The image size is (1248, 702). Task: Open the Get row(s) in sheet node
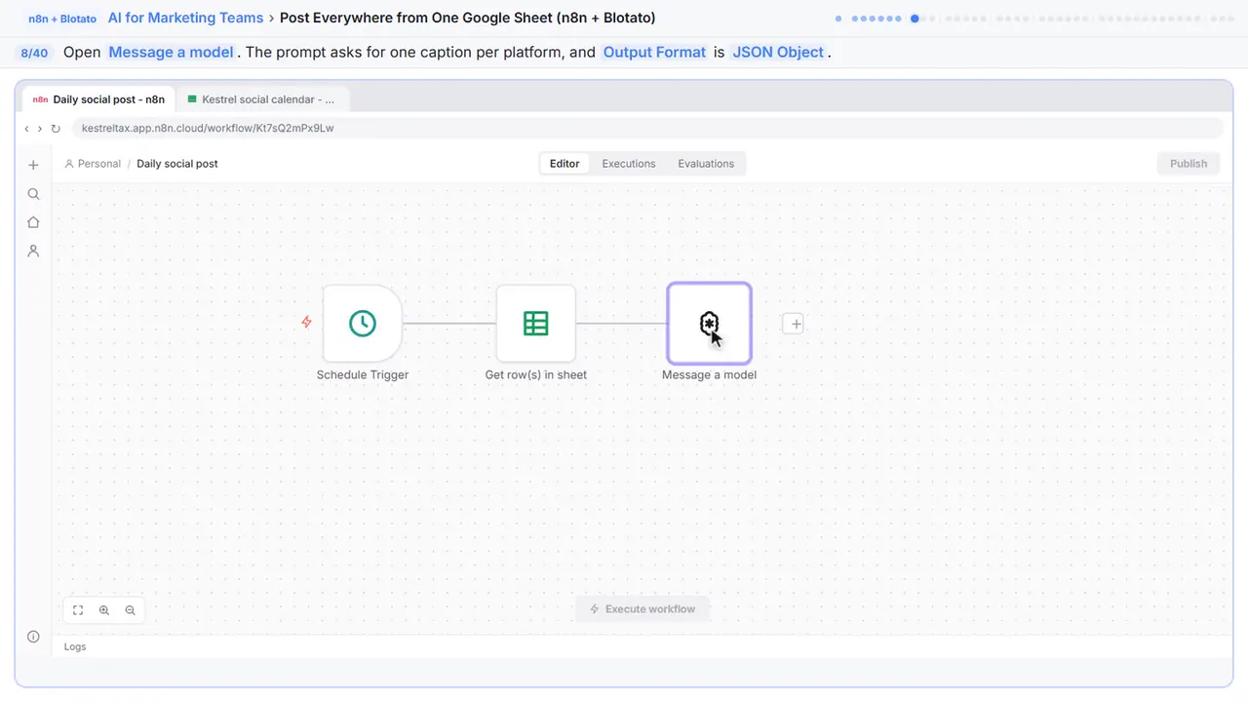pyautogui.click(x=536, y=324)
